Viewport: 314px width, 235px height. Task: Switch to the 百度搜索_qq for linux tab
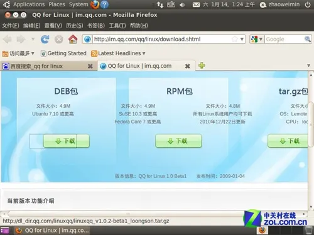[48, 66]
